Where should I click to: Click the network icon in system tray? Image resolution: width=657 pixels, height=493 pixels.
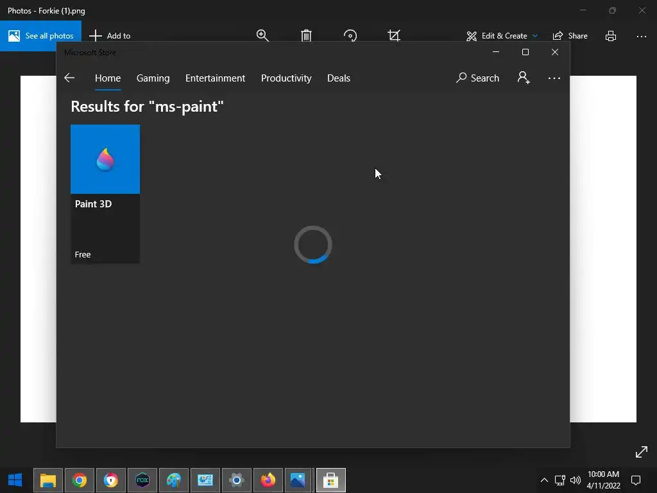pyautogui.click(x=559, y=480)
